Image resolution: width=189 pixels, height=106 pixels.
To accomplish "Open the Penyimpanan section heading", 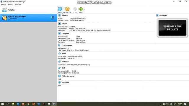I will pos(67,45).
